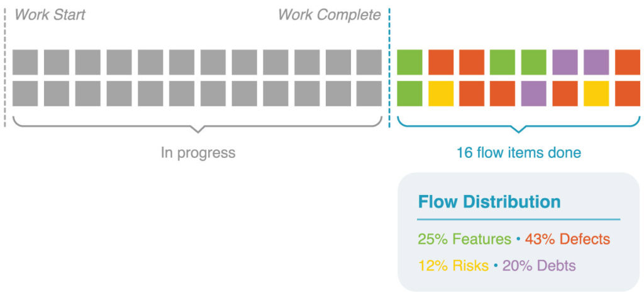Click the last gray square in the bottom in-progress row
The image size is (644, 297).
pyautogui.click(x=369, y=94)
